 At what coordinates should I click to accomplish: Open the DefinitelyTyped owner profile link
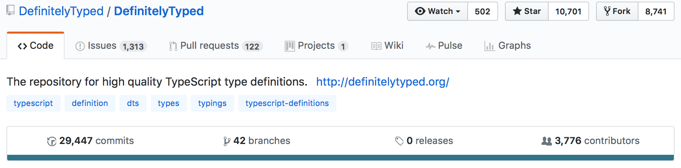pyautogui.click(x=61, y=11)
